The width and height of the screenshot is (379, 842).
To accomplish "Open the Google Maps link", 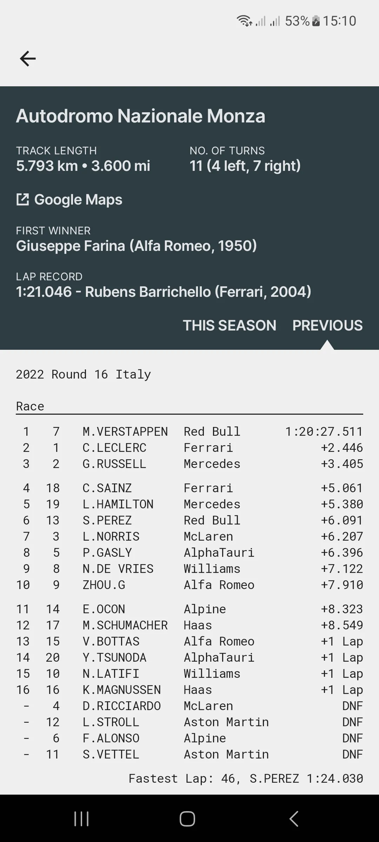I will [78, 200].
